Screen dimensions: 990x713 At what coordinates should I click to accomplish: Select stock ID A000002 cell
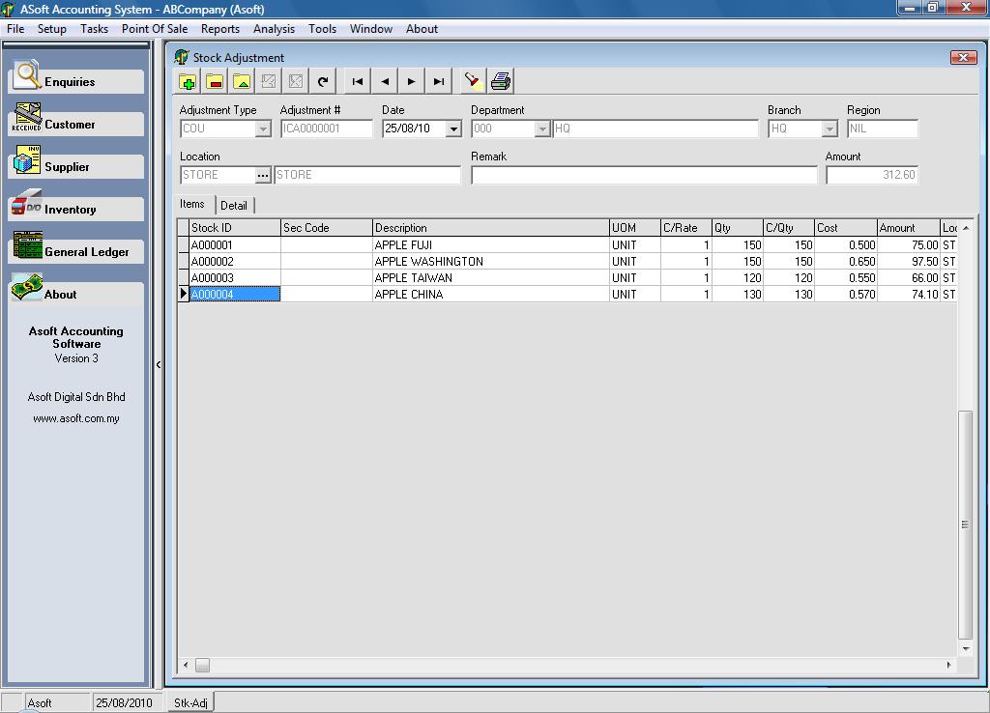coord(235,261)
